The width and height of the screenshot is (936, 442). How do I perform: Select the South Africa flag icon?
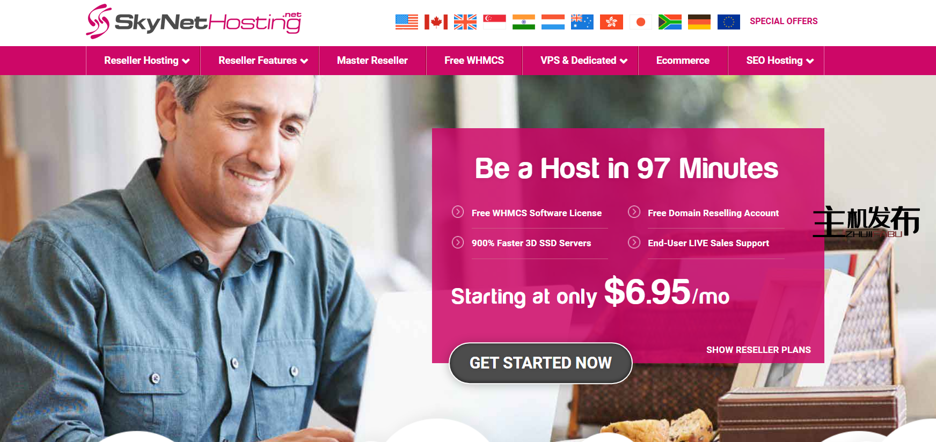click(x=670, y=22)
